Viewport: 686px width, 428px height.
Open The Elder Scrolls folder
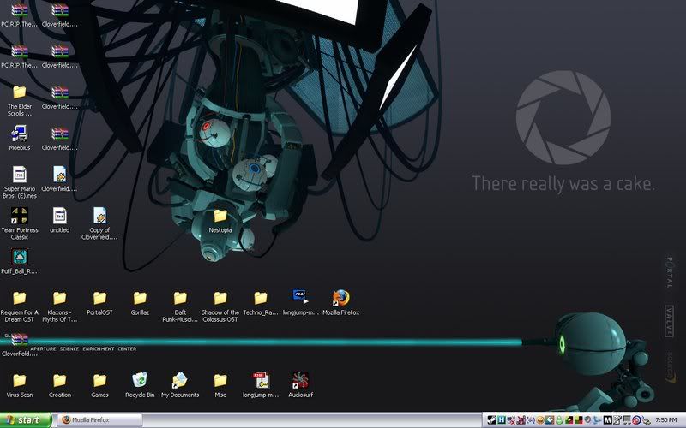pos(20,92)
